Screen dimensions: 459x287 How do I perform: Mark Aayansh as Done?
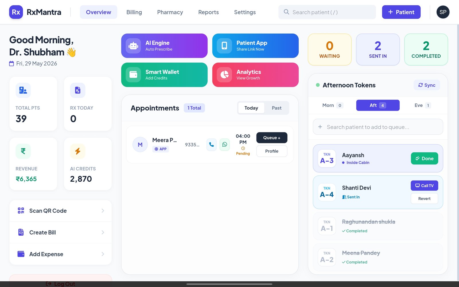(x=424, y=158)
